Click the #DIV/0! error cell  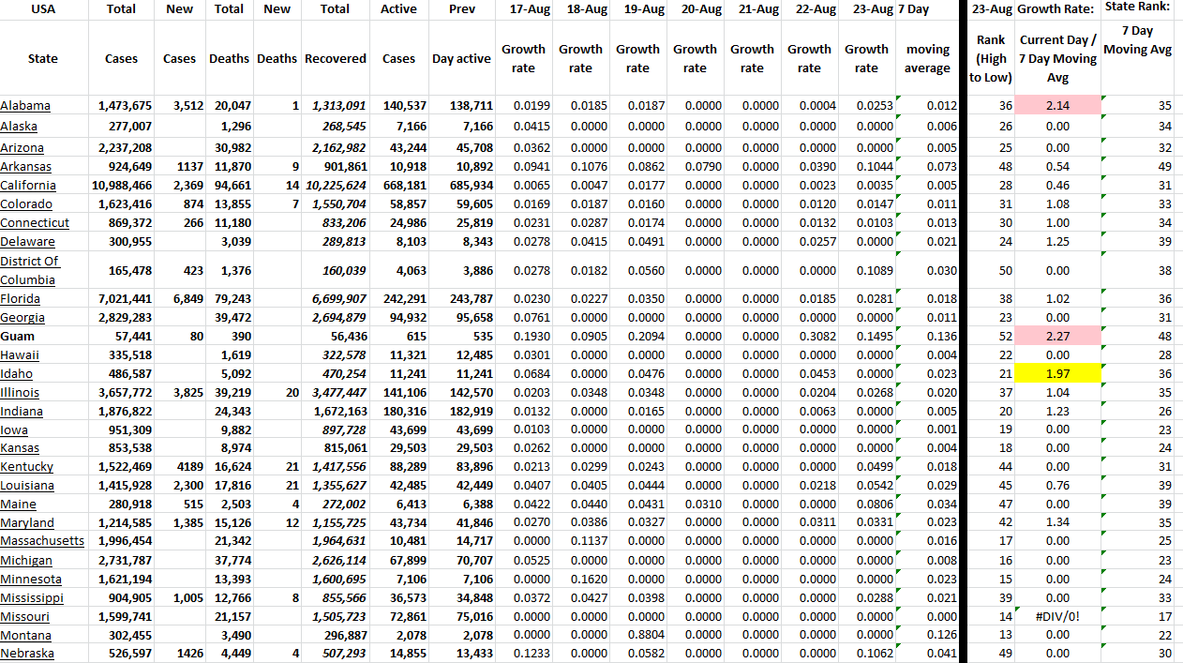click(1057, 616)
